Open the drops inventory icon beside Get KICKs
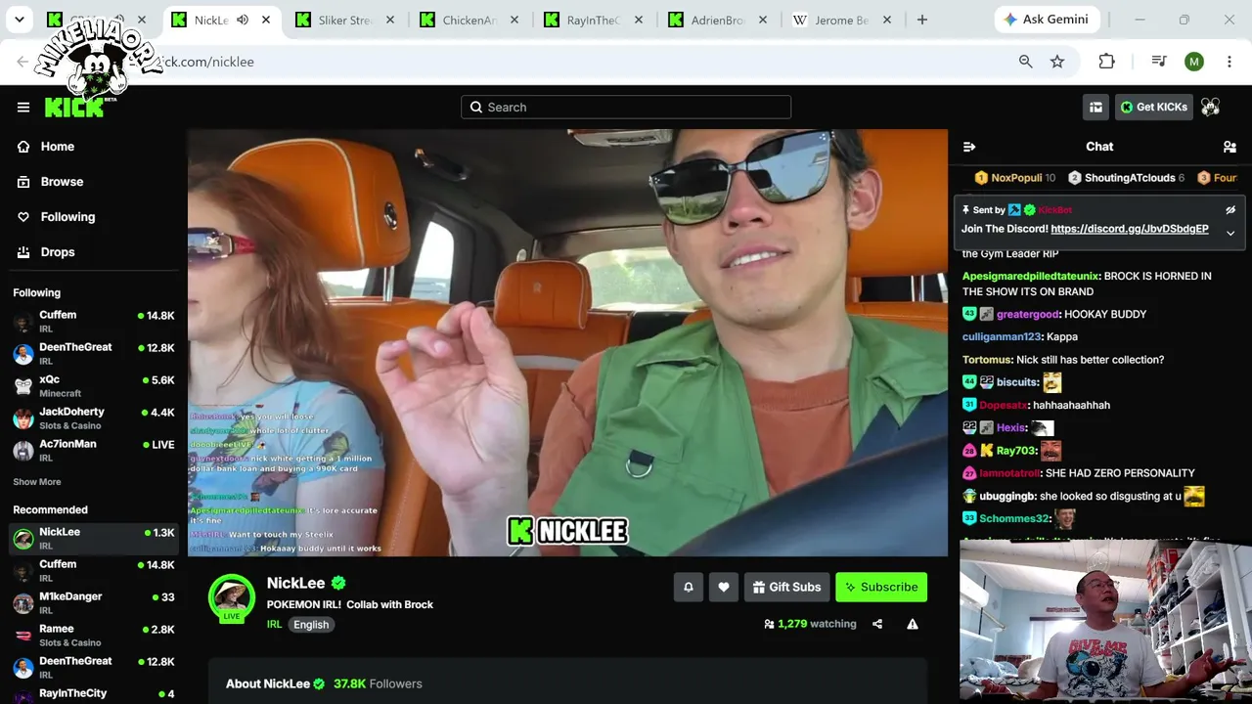 (1095, 108)
